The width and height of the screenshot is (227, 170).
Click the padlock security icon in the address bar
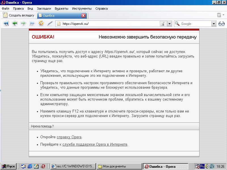(x=163, y=24)
